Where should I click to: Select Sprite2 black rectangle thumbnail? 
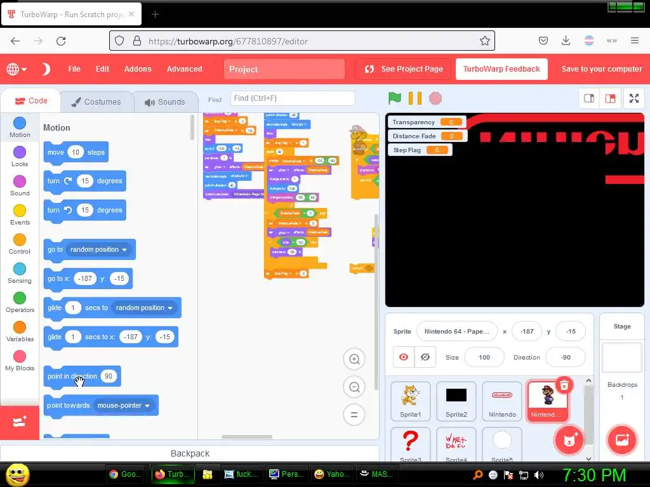(x=456, y=401)
